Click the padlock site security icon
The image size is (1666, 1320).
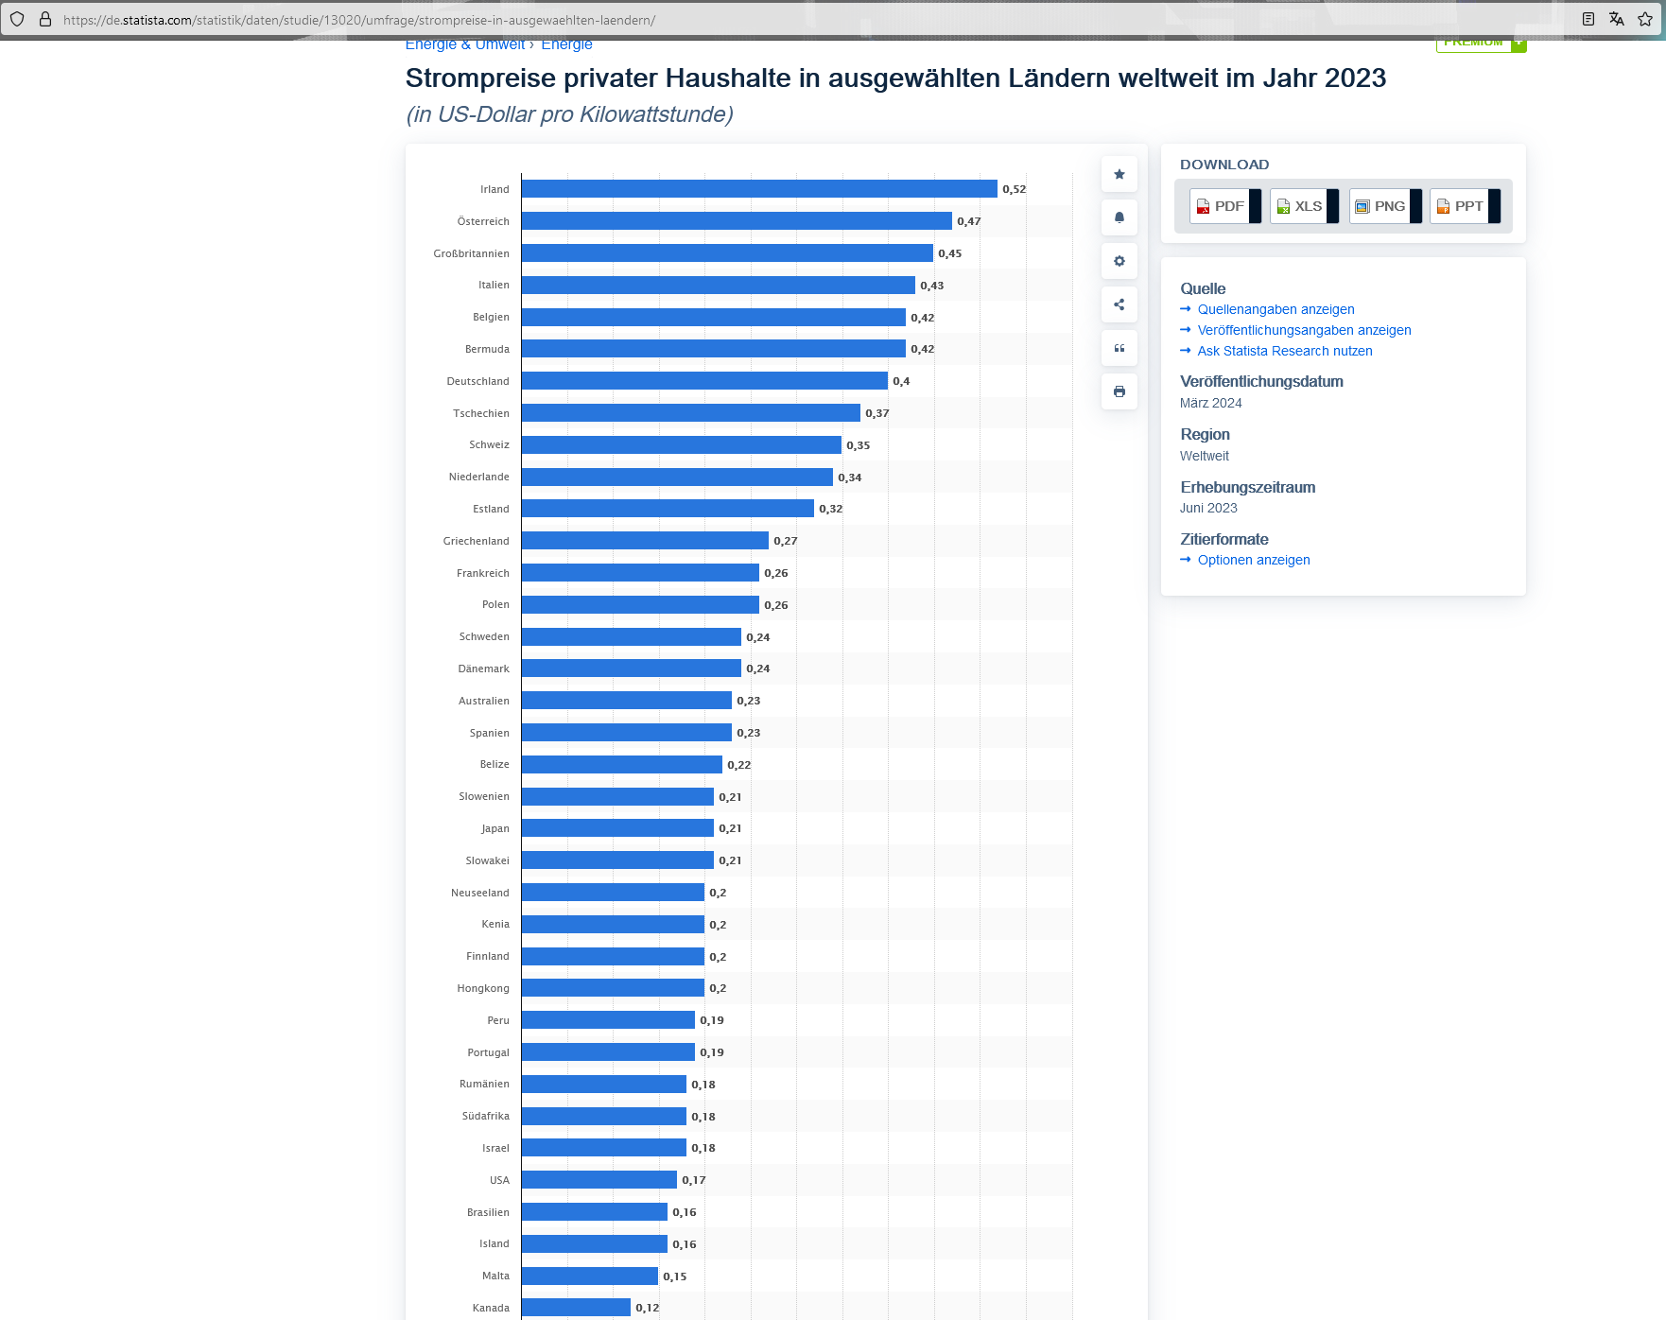(x=44, y=19)
